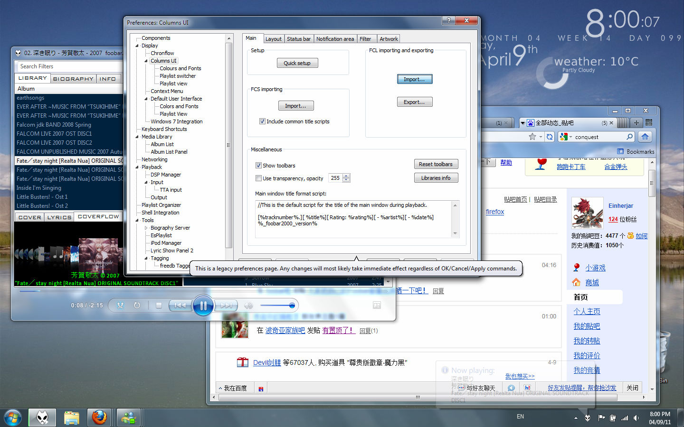
Task: Collapse the Default User Interface node
Action: point(146,99)
